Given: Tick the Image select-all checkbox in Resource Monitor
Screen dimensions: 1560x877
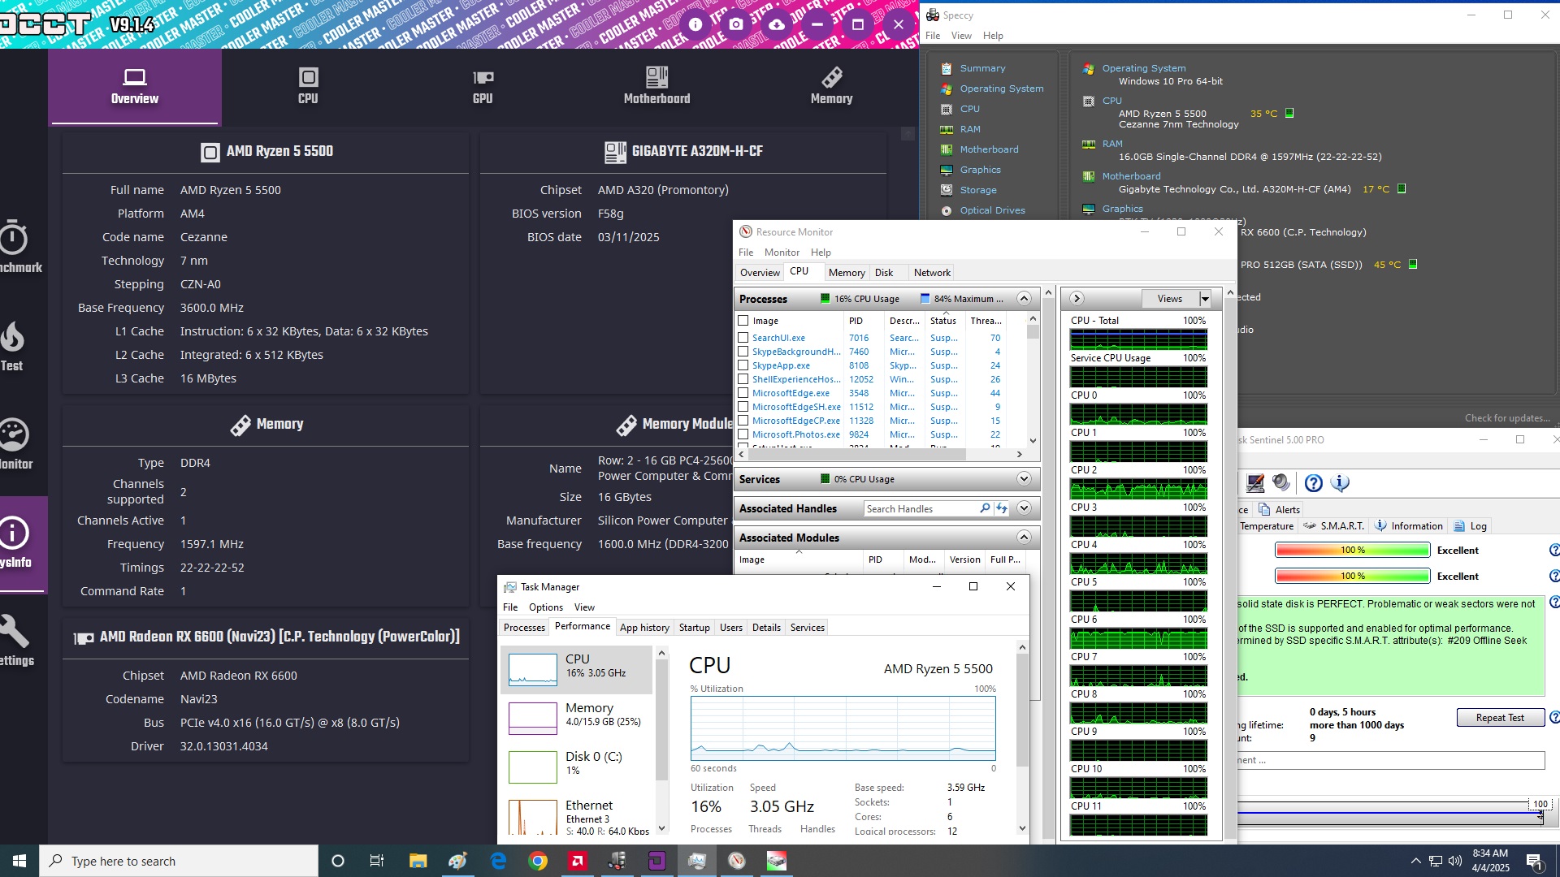Looking at the screenshot, I should coord(743,321).
